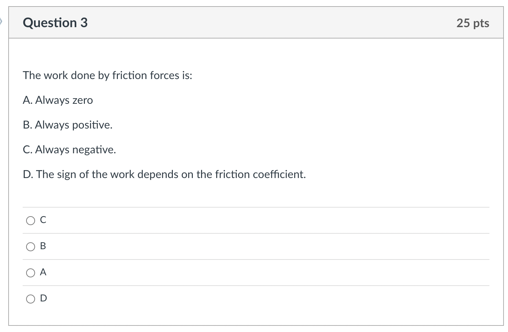Click the Question 3 heading
508x332 pixels.
[55, 23]
